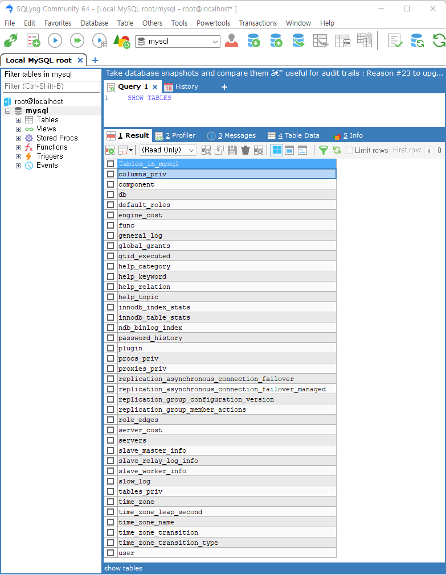The width and height of the screenshot is (446, 575).
Task: Click Insert New Row icon in result toolbar
Action: (206, 150)
